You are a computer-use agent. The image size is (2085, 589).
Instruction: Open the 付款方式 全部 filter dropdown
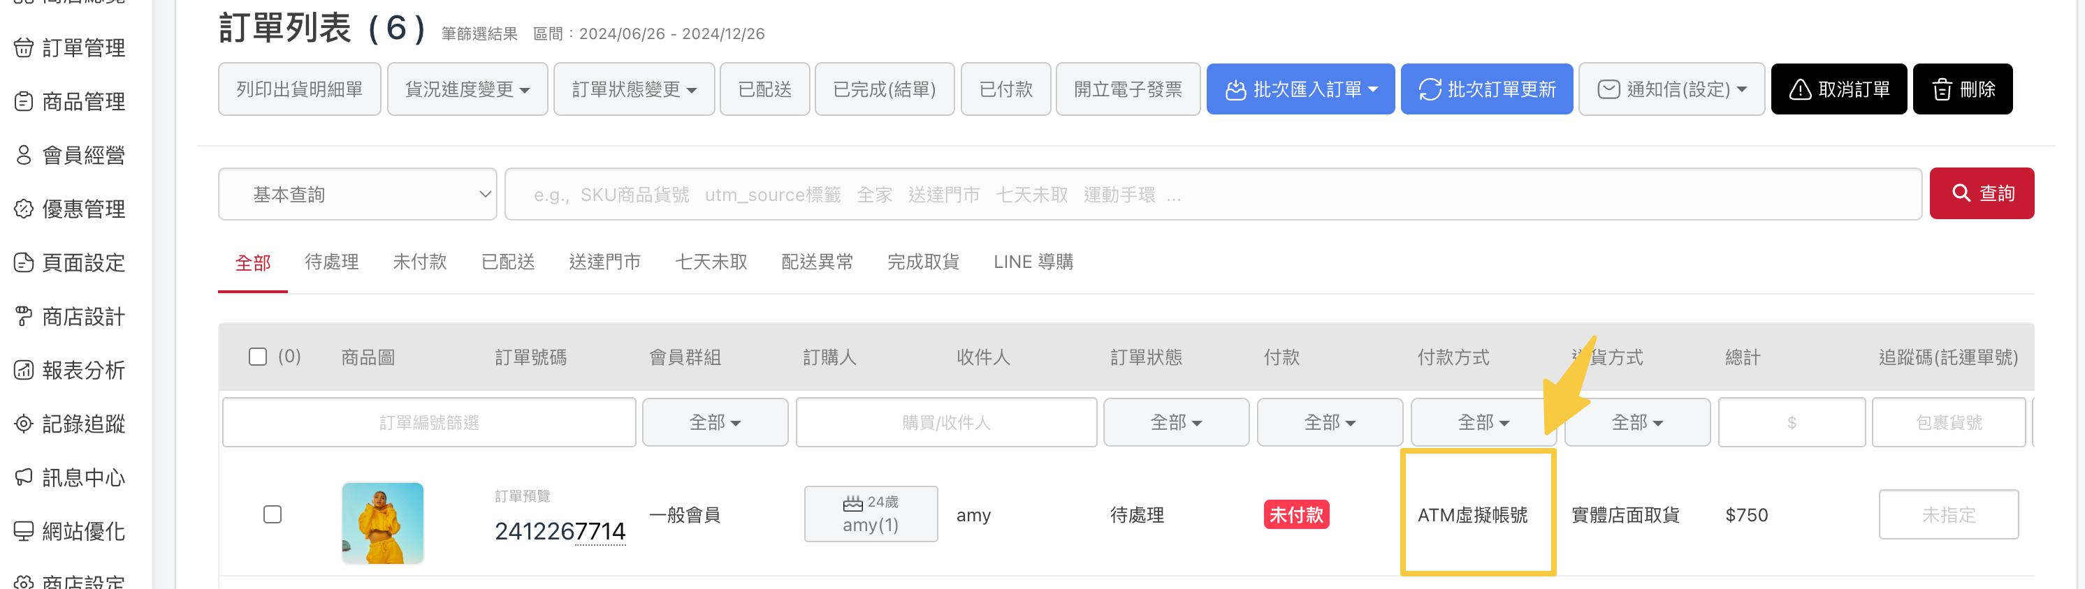click(x=1483, y=422)
